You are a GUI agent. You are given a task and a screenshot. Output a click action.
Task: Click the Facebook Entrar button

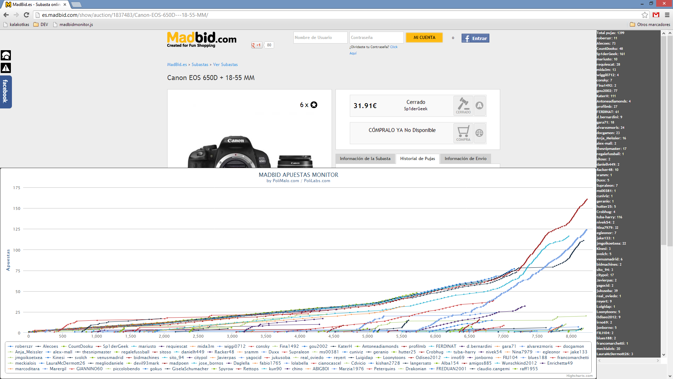475,38
